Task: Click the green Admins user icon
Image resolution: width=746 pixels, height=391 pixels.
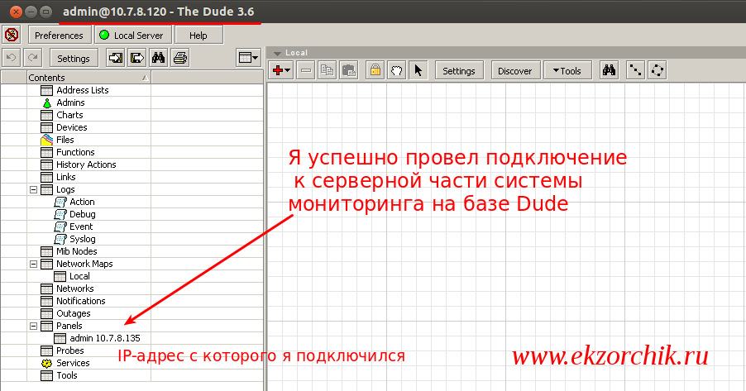Action: (x=46, y=103)
